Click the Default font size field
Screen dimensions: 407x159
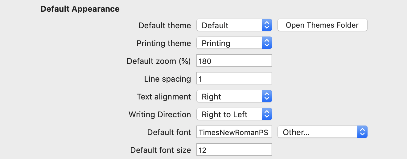click(x=234, y=150)
